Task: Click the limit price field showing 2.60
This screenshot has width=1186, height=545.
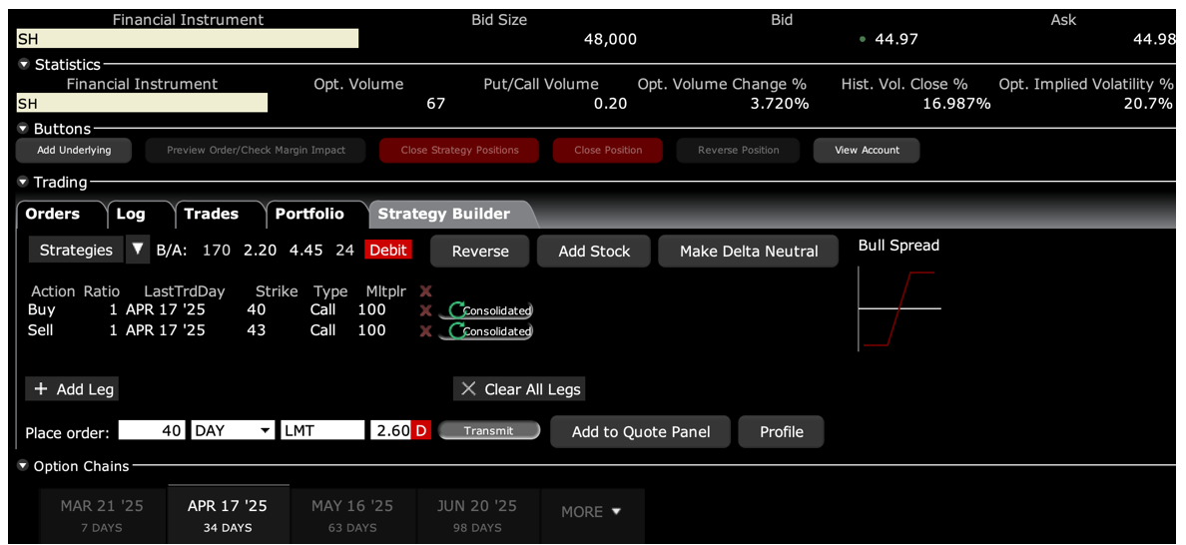Action: pyautogui.click(x=391, y=431)
